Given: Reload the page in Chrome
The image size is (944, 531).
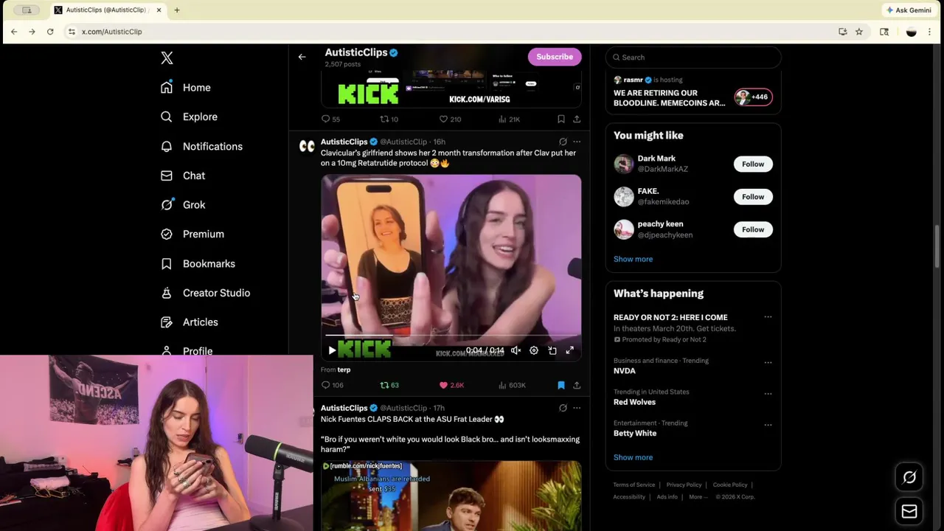Looking at the screenshot, I should point(50,32).
